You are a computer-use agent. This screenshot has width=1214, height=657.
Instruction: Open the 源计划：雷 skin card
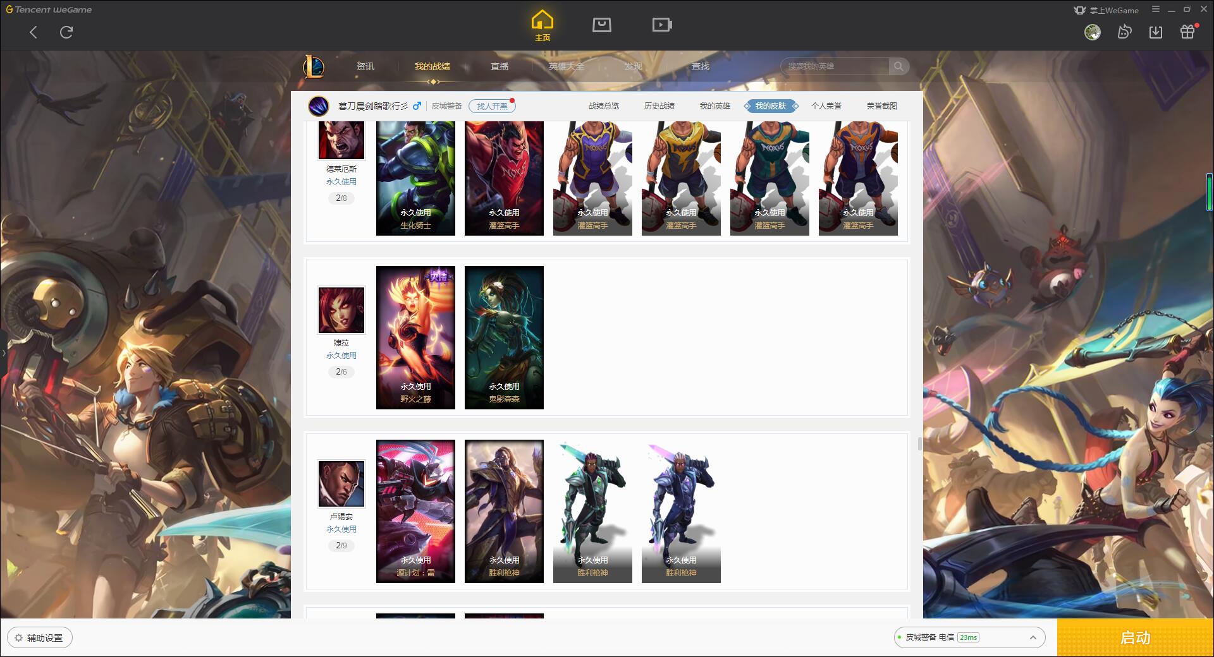point(415,511)
